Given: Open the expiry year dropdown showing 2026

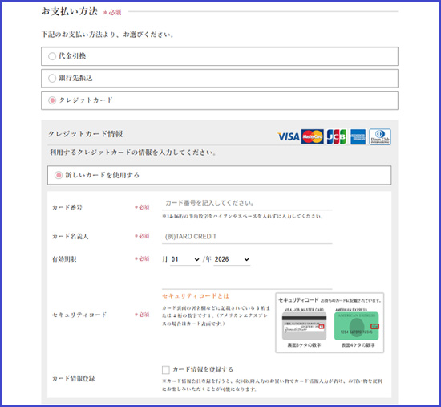Looking at the screenshot, I should (232, 259).
